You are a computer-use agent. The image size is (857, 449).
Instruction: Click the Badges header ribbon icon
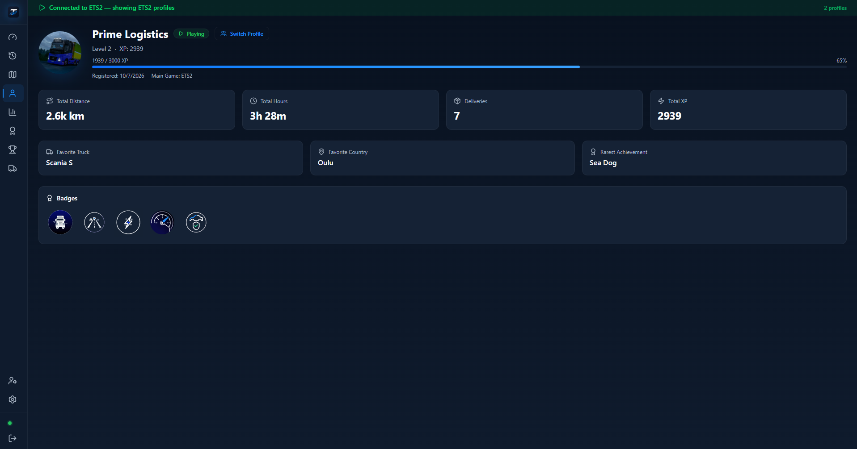coord(50,198)
